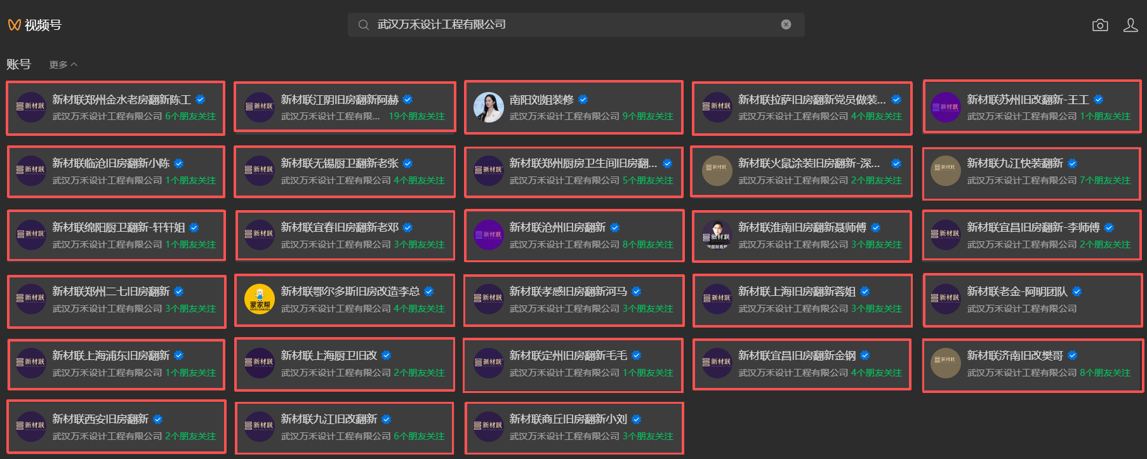The width and height of the screenshot is (1147, 459).
Task: Open avatar of 新材联上海旧房翻新蓉姐
Action: click(x=717, y=299)
